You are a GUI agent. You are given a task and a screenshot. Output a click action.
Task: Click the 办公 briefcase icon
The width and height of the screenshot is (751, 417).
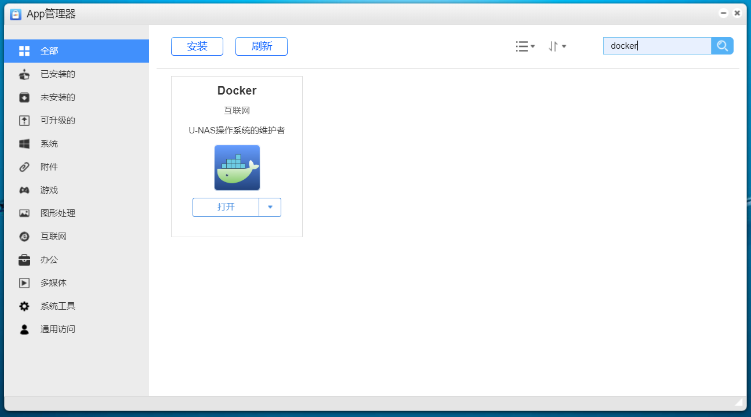[24, 260]
